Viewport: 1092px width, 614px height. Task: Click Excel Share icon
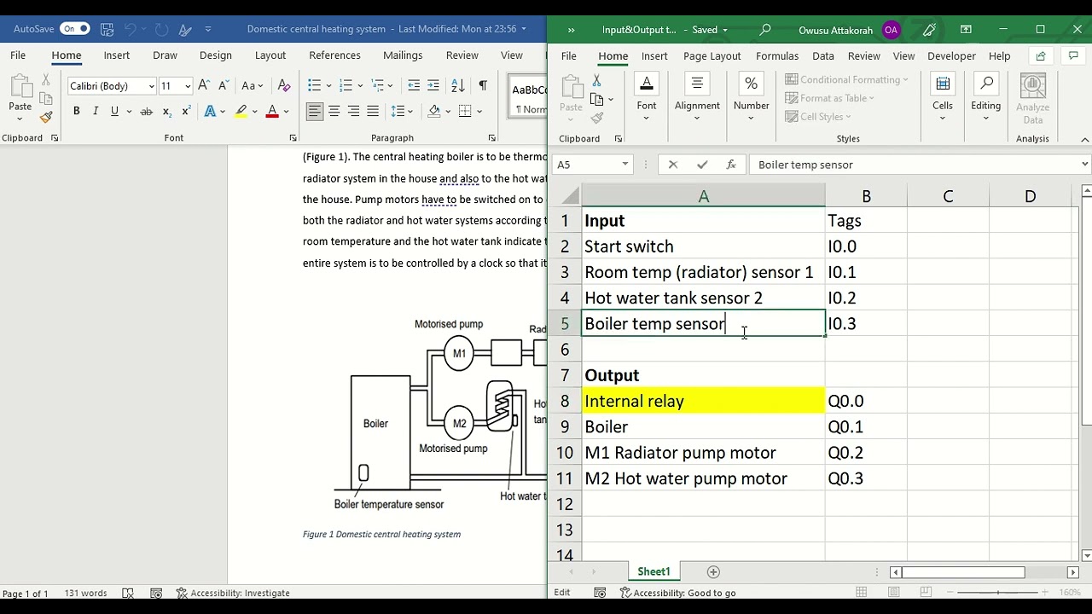click(x=1040, y=56)
